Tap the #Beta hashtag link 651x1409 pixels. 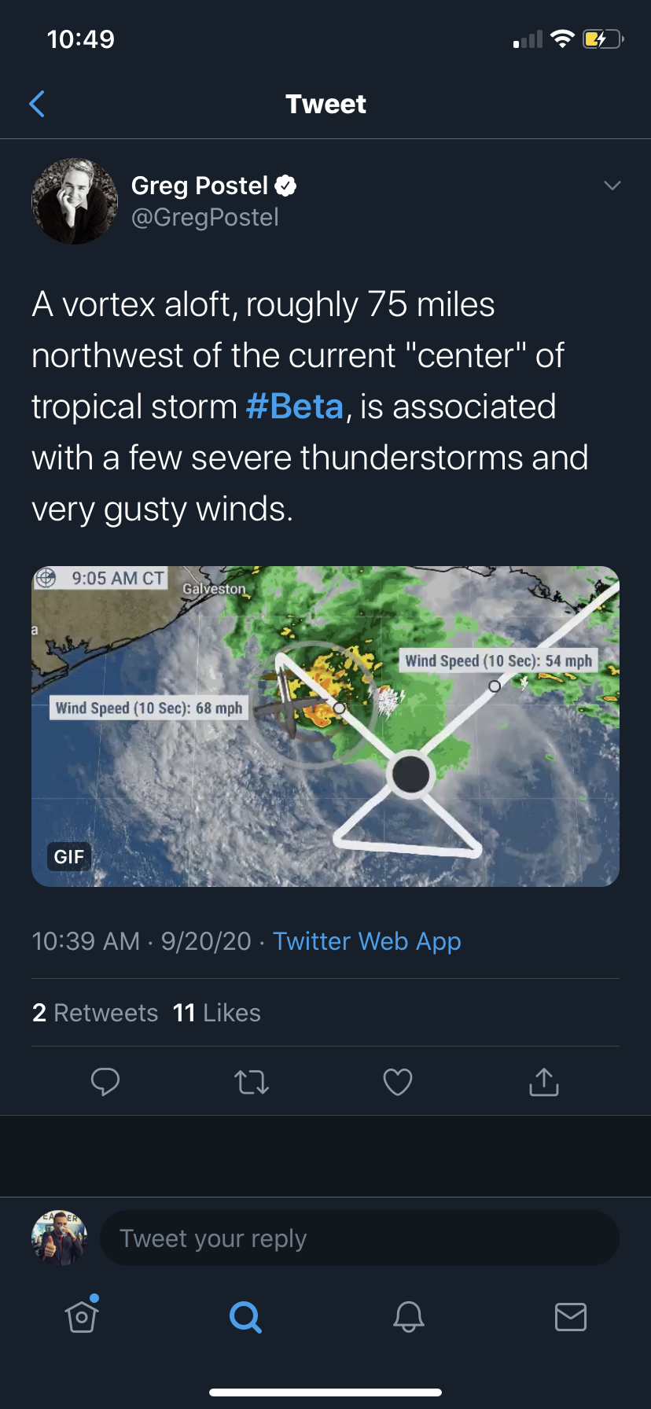[x=295, y=407]
